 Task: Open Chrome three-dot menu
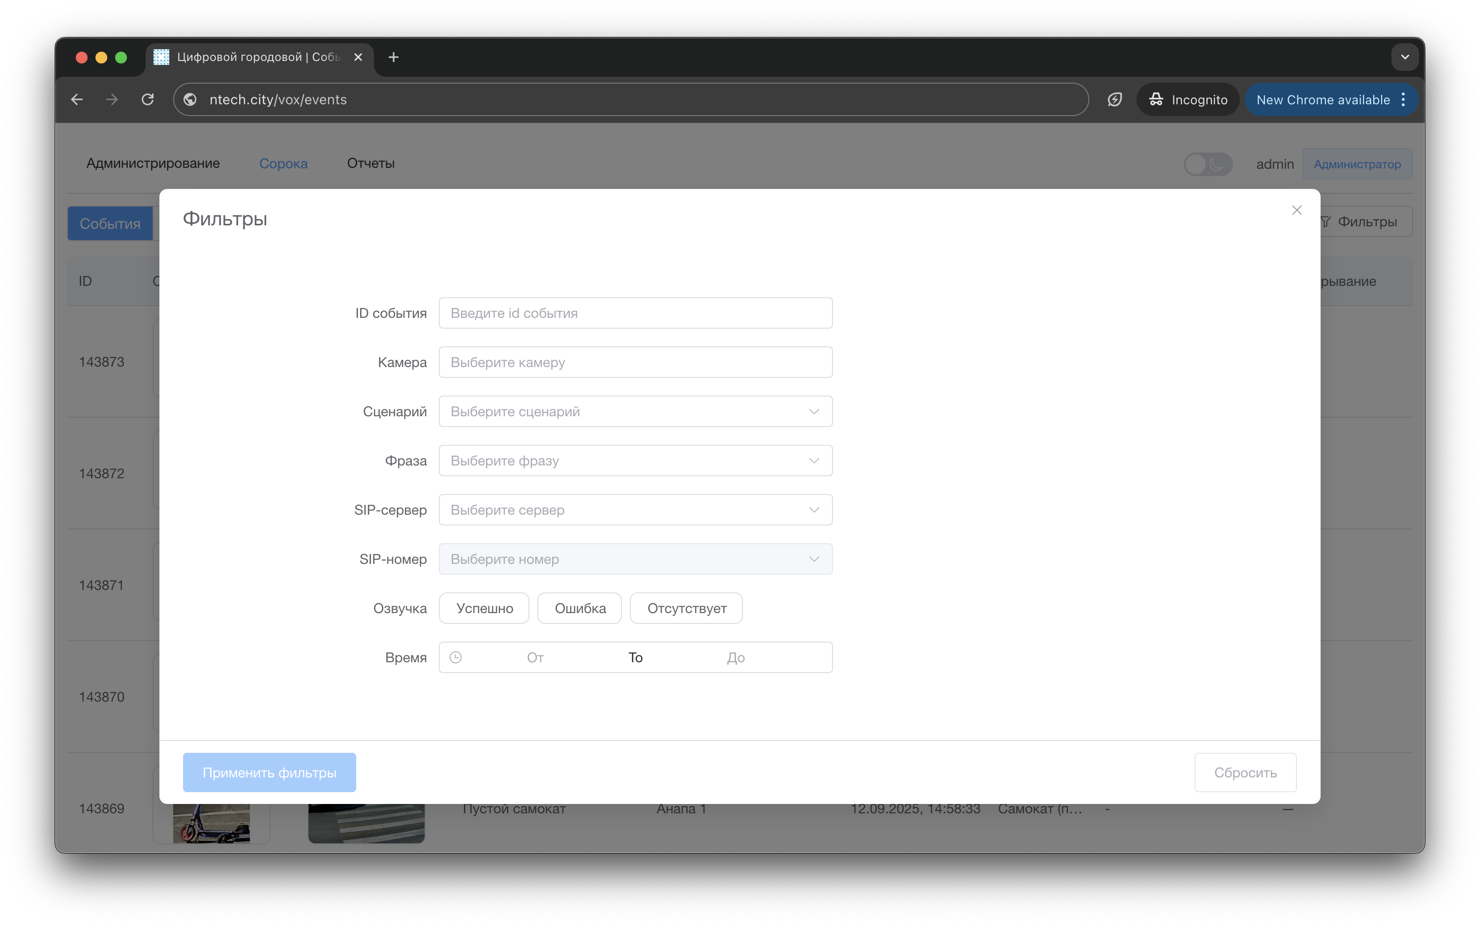(1403, 99)
